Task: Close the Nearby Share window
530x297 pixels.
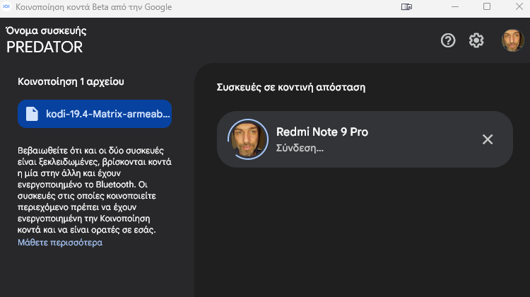Action: (x=519, y=7)
